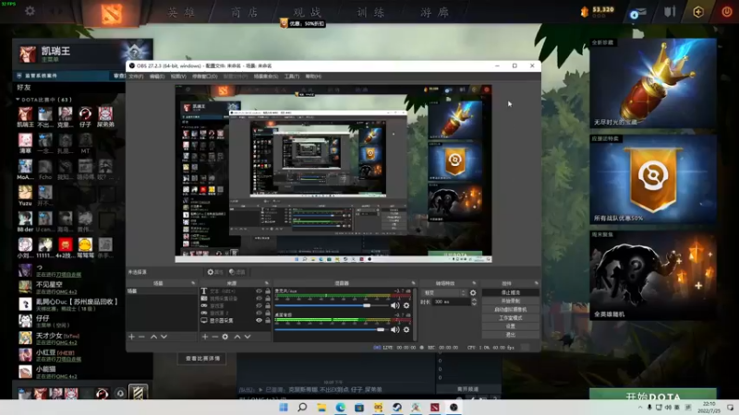The width and height of the screenshot is (739, 415).
Task: Open Microsoft Edge from taskbar
Action: (340, 407)
